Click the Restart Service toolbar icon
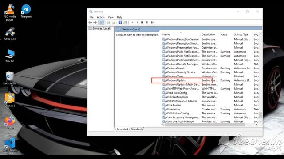284x159 pixels. tap(152, 23)
